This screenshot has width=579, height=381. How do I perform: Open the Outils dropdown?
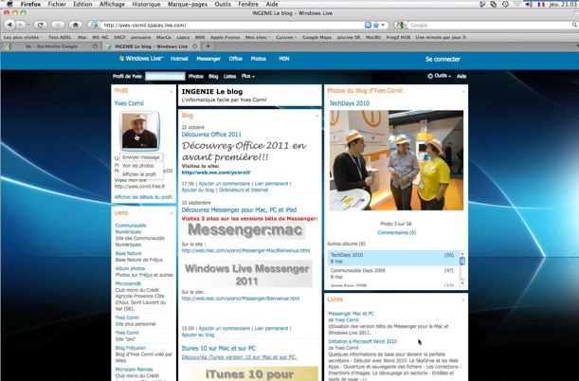(x=440, y=76)
